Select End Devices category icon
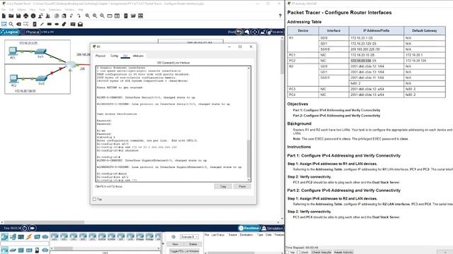Viewport: 453px width, 254px height. (x=13, y=237)
